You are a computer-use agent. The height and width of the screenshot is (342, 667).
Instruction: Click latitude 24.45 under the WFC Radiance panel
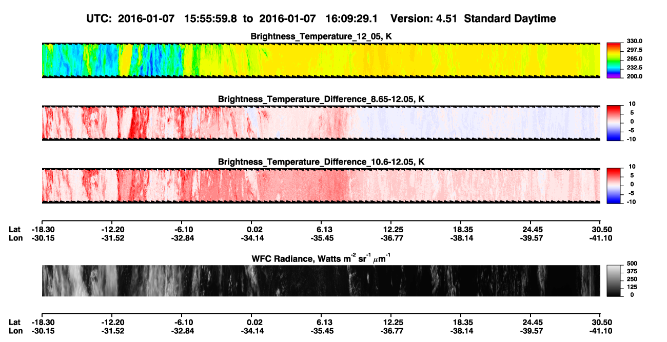(x=532, y=323)
